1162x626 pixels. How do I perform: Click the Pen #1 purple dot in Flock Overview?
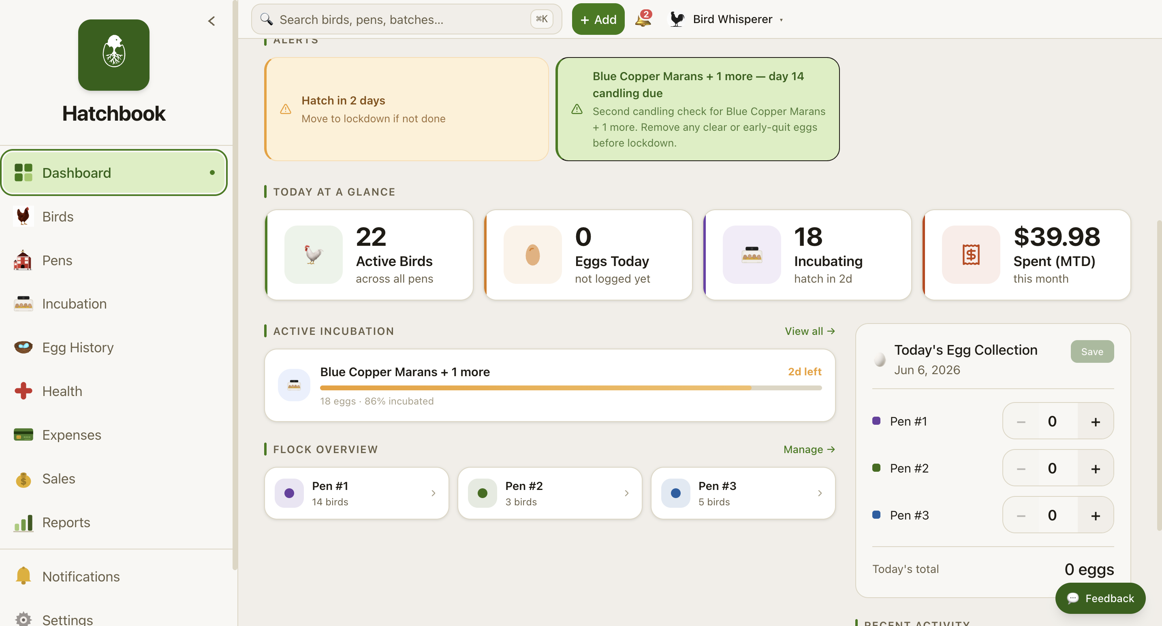click(x=289, y=493)
